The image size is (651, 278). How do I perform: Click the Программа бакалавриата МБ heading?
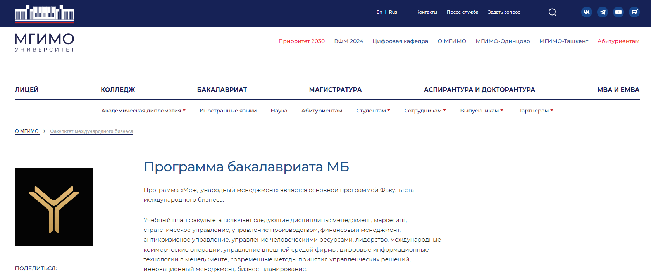(x=246, y=167)
